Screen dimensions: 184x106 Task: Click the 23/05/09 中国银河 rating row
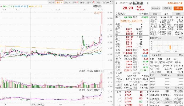click(166, 95)
